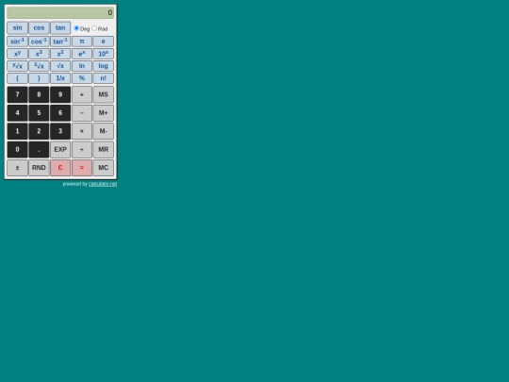This screenshot has height=382, width=509.
Task: Click the sin function button
Action: (17, 28)
